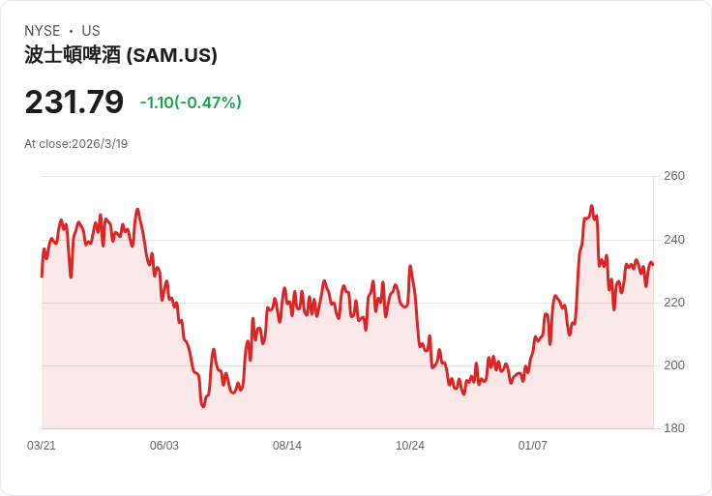Click the chart's highest peak near February
This screenshot has height=496, width=712.
click(591, 206)
